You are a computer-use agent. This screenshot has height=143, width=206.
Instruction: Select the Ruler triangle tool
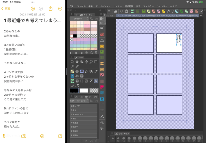91,81
